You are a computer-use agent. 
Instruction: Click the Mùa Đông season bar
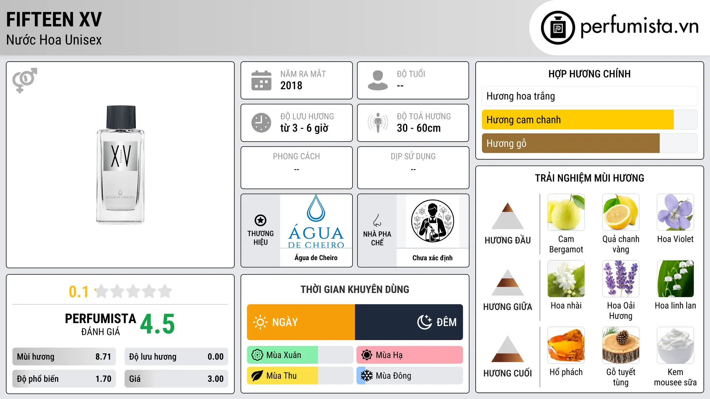[x=410, y=376]
